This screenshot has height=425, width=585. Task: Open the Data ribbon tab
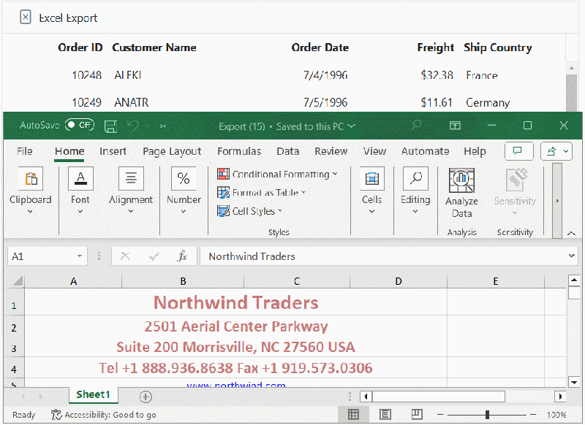pos(287,151)
